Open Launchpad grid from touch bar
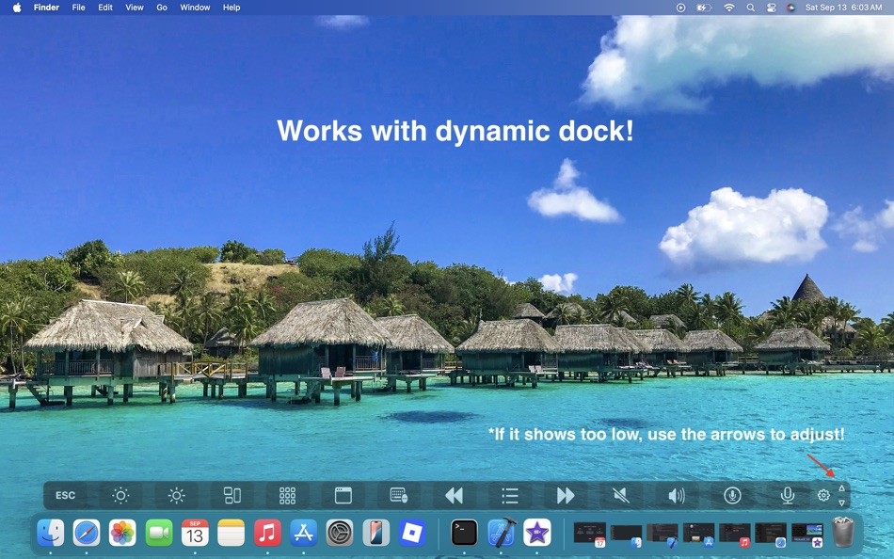 pyautogui.click(x=288, y=495)
